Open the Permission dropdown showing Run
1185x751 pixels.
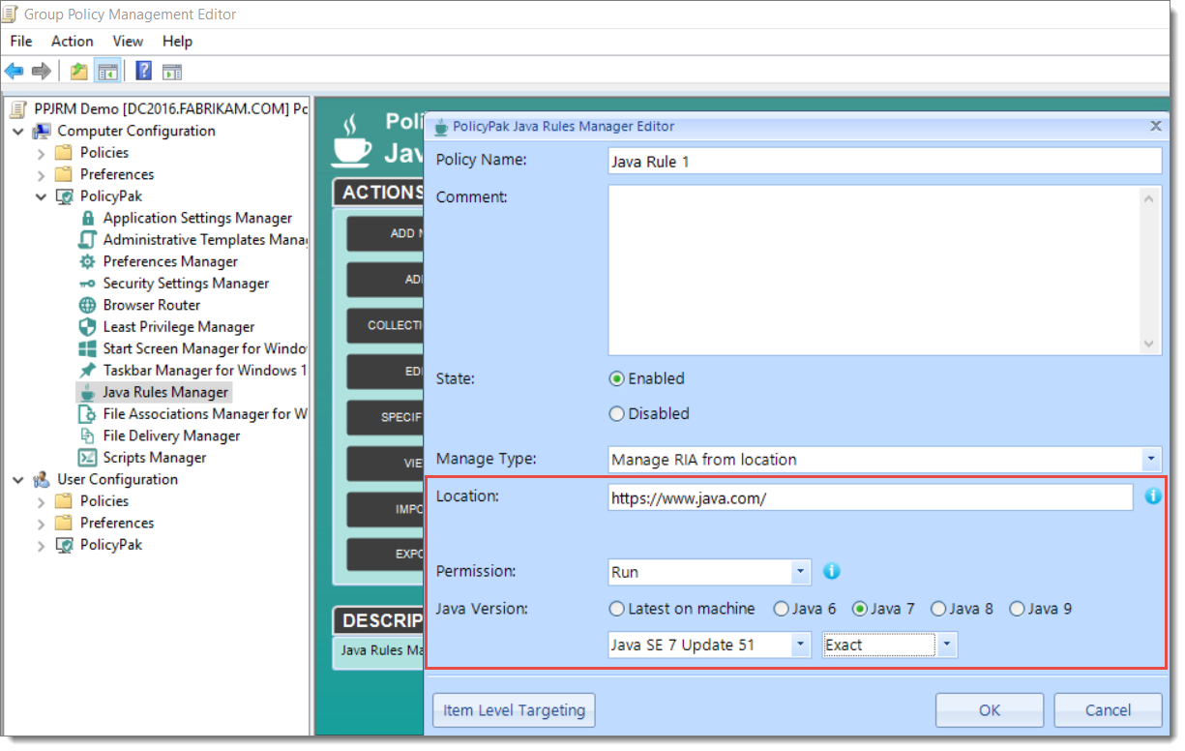pos(801,572)
